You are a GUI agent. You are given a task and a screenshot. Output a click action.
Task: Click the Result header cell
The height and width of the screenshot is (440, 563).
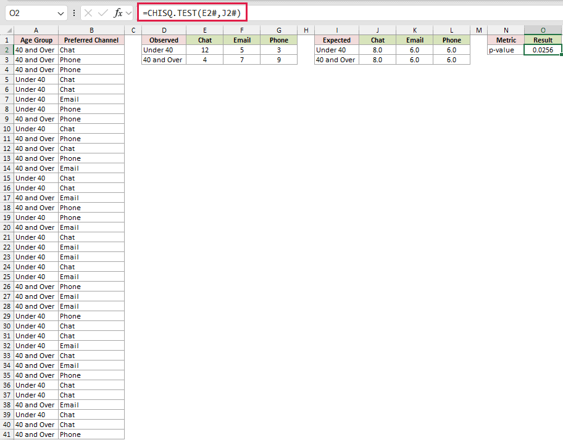click(x=543, y=40)
